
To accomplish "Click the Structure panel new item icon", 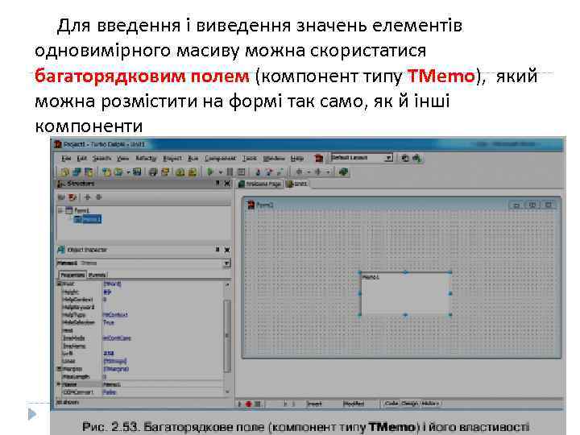I will point(61,197).
